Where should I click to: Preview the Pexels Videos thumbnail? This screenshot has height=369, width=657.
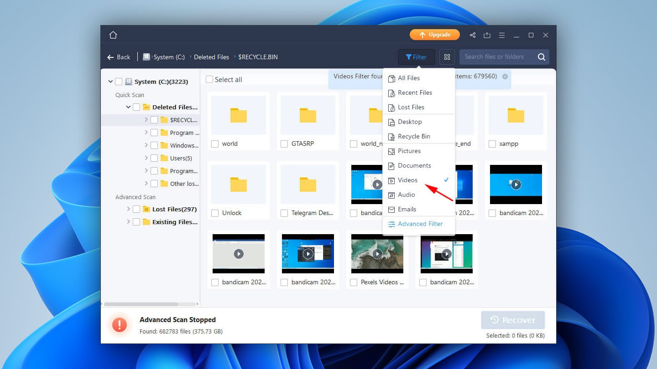pyautogui.click(x=377, y=254)
